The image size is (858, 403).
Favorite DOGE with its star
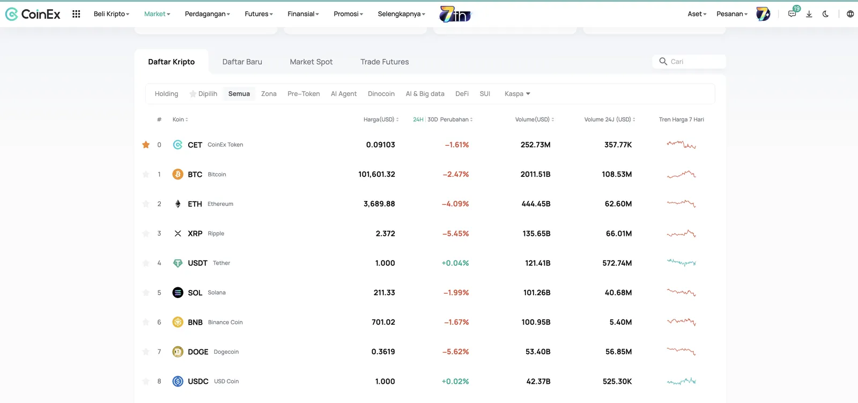tap(146, 352)
